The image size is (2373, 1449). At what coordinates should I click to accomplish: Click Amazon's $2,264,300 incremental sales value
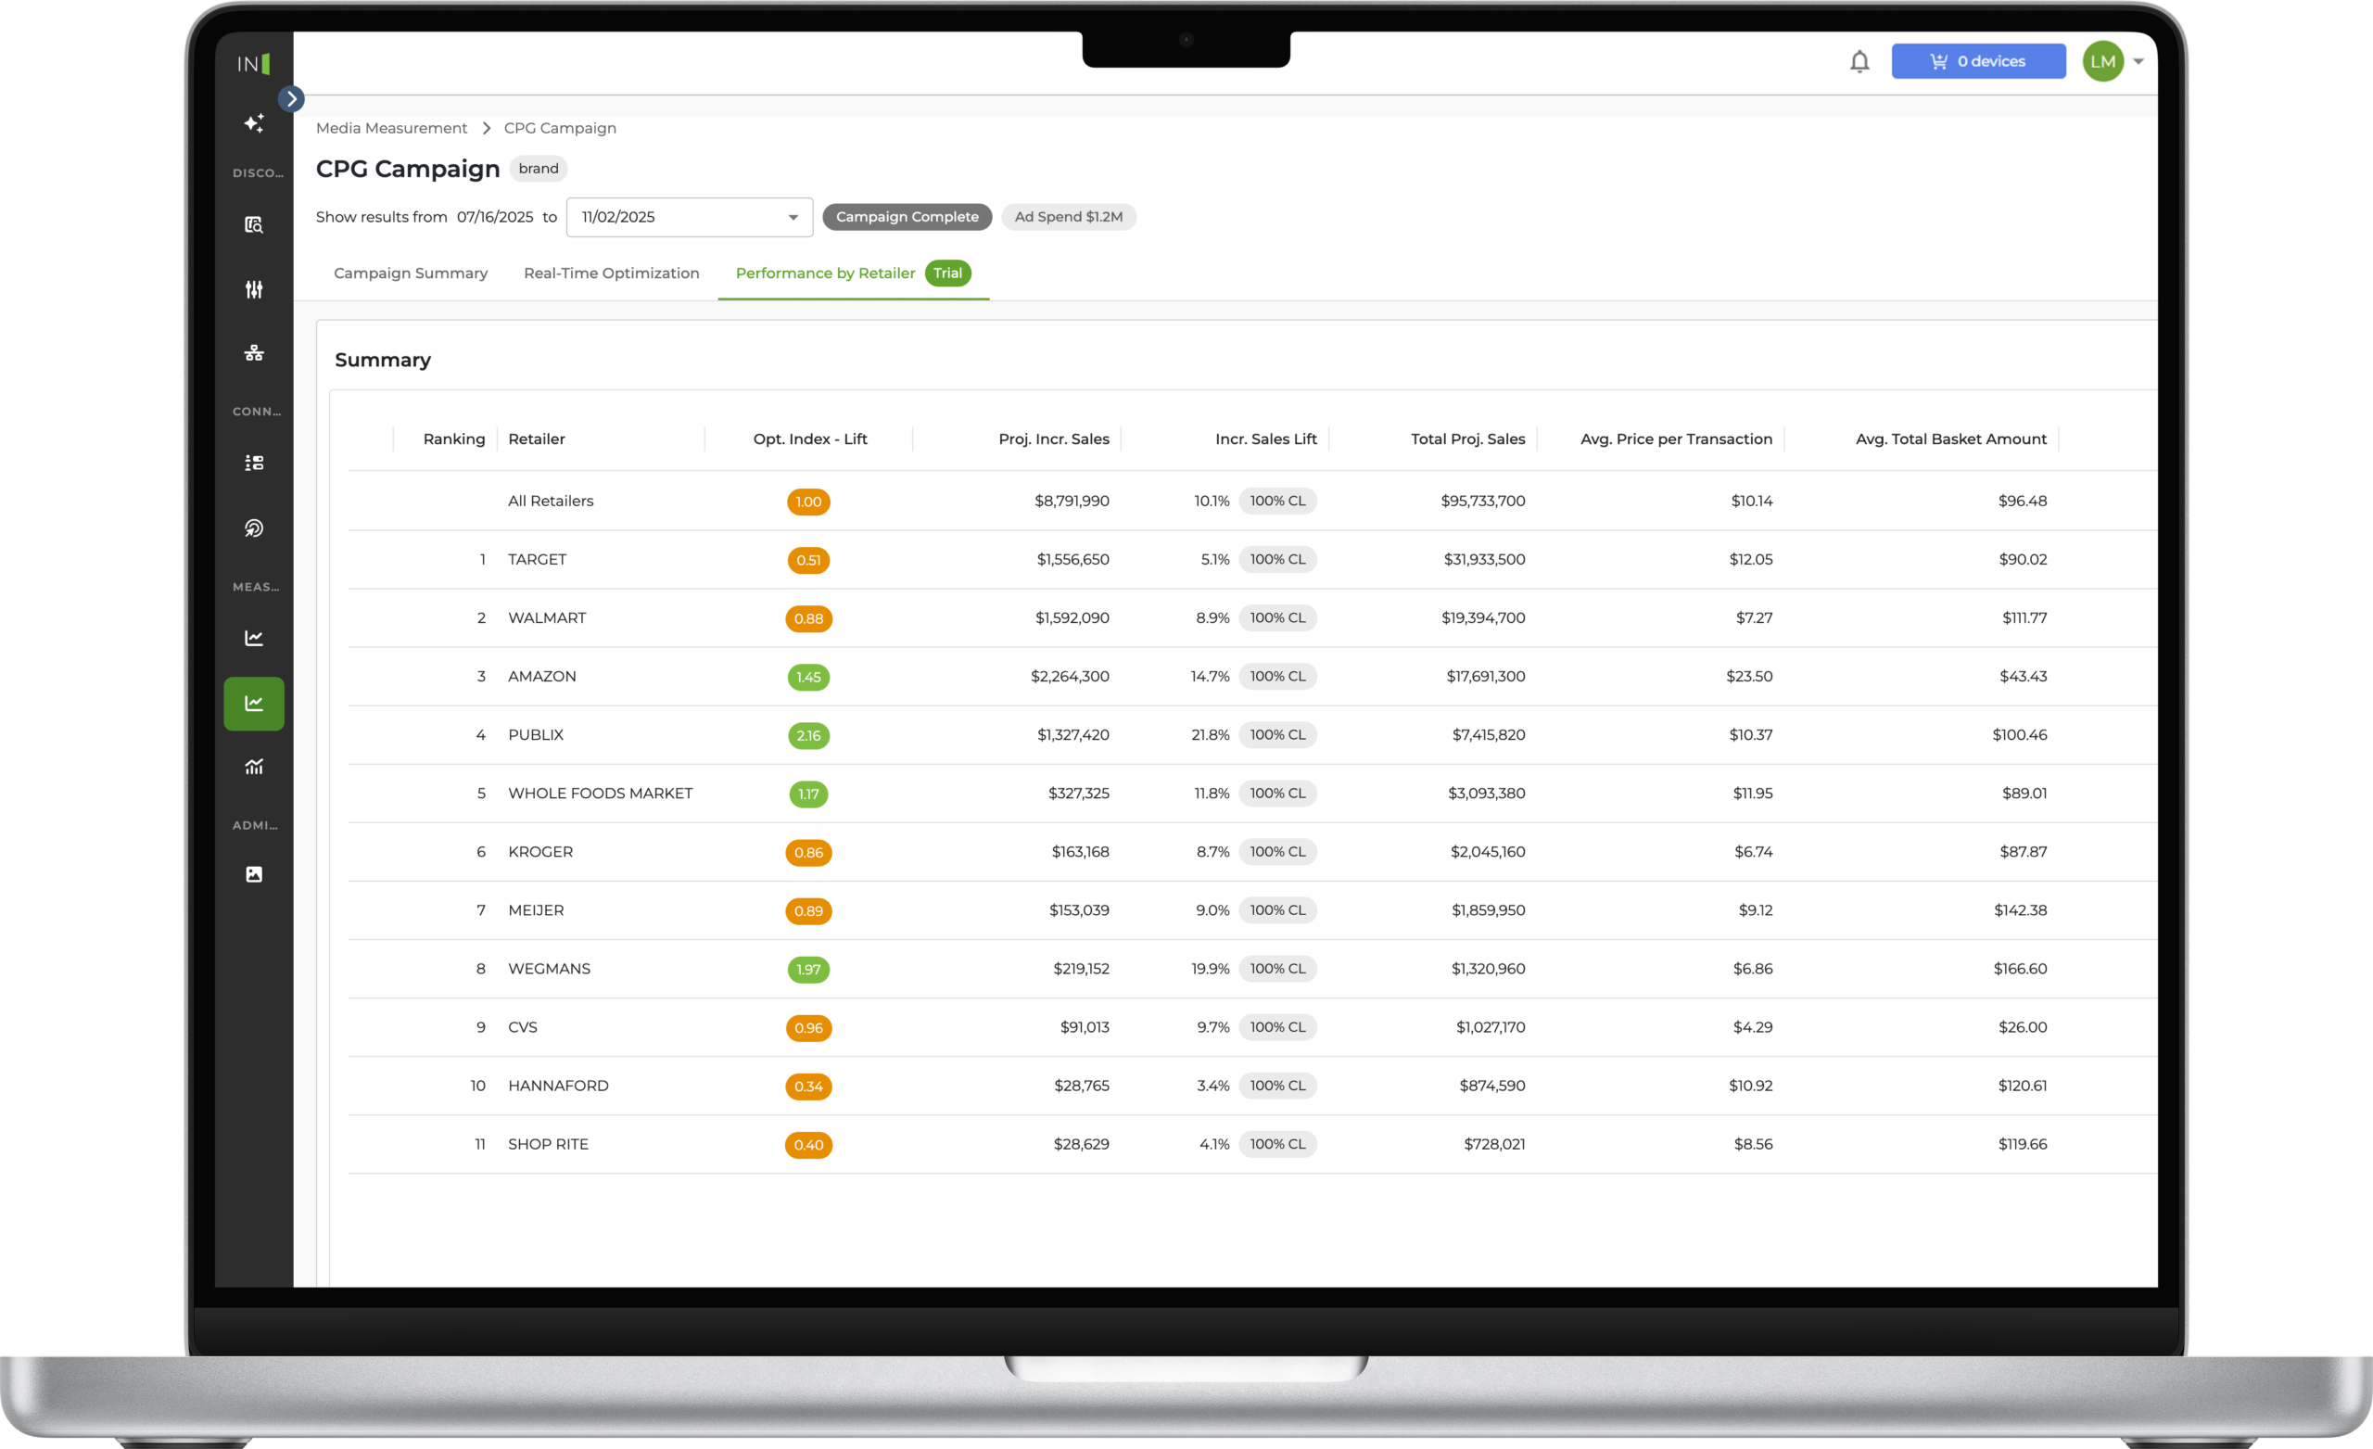point(1070,677)
